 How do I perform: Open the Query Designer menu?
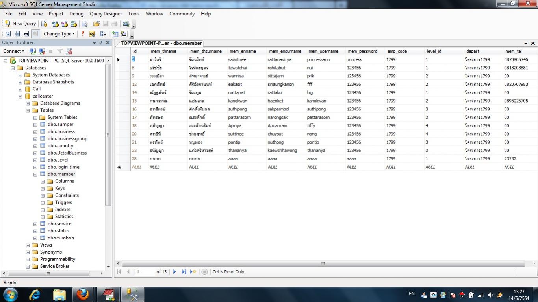click(x=106, y=14)
